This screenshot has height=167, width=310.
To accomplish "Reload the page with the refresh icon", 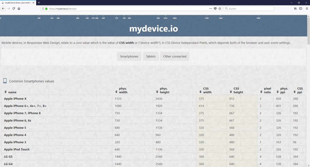I will [x=14, y=8].
